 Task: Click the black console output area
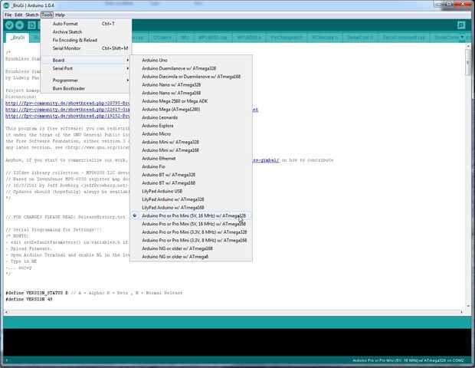point(237,342)
